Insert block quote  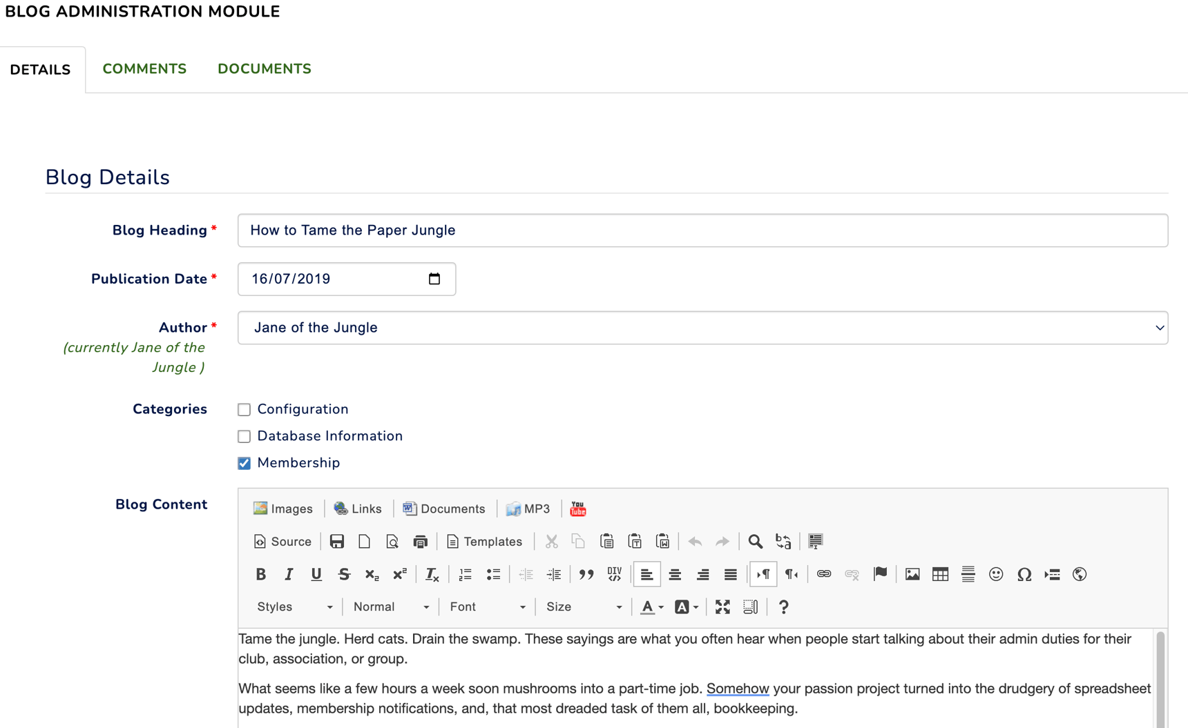point(586,574)
